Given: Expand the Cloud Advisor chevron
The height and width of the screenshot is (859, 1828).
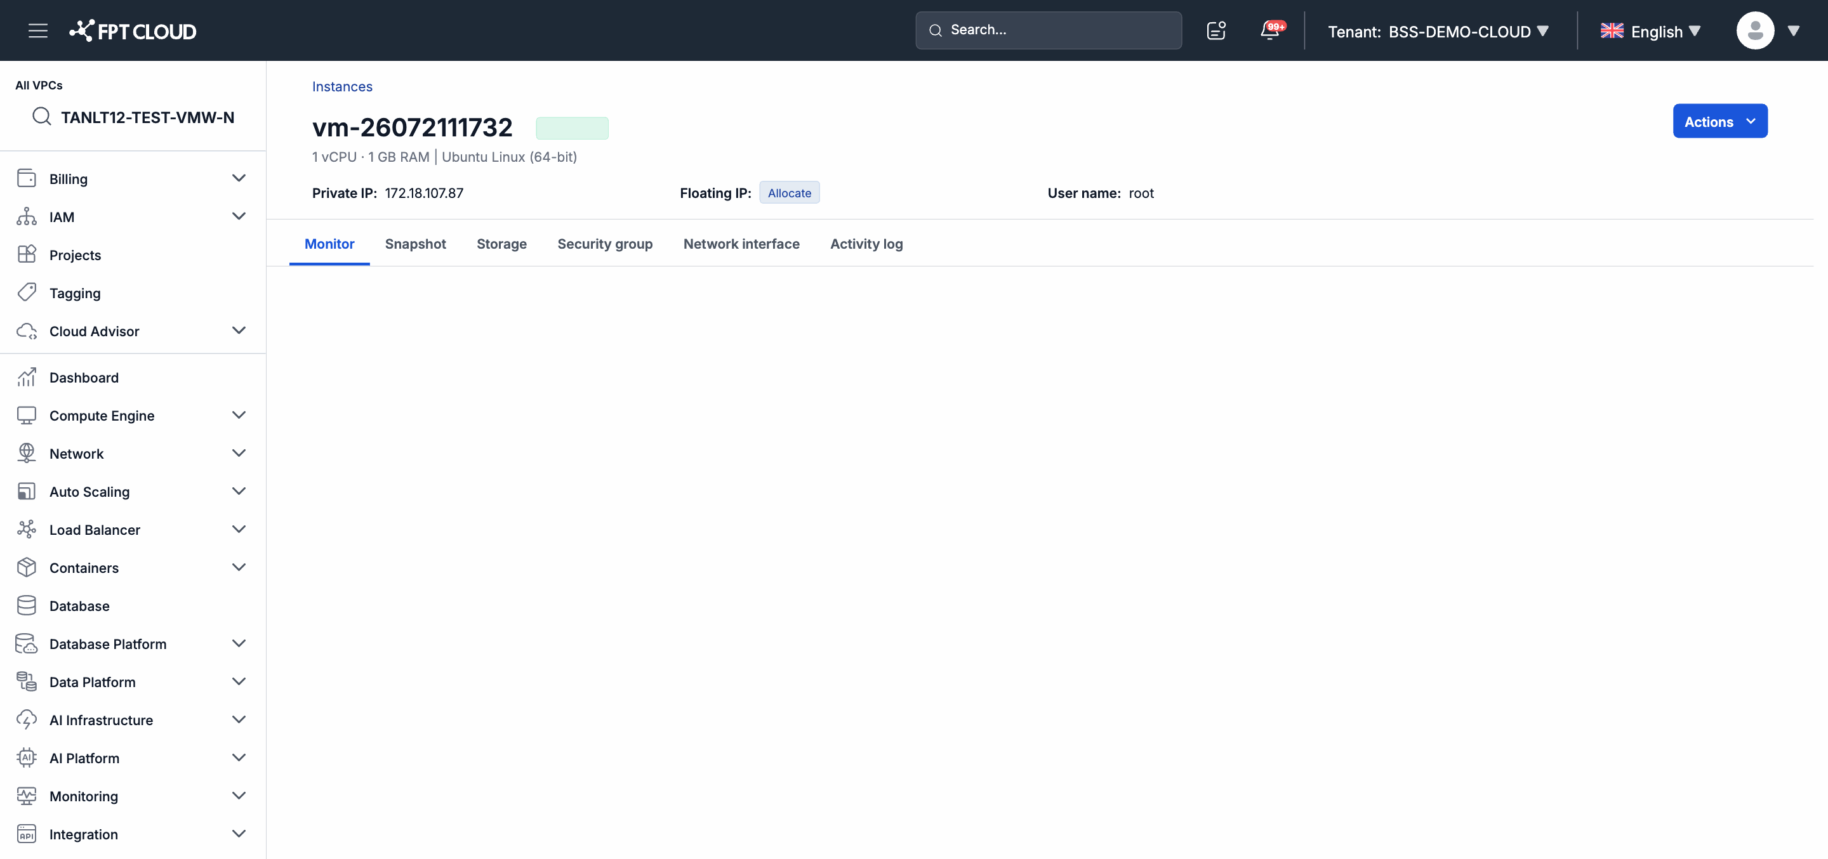Looking at the screenshot, I should [239, 330].
